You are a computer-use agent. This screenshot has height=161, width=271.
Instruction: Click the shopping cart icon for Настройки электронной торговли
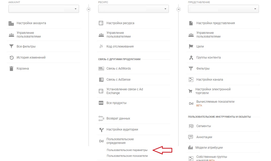[191, 91]
